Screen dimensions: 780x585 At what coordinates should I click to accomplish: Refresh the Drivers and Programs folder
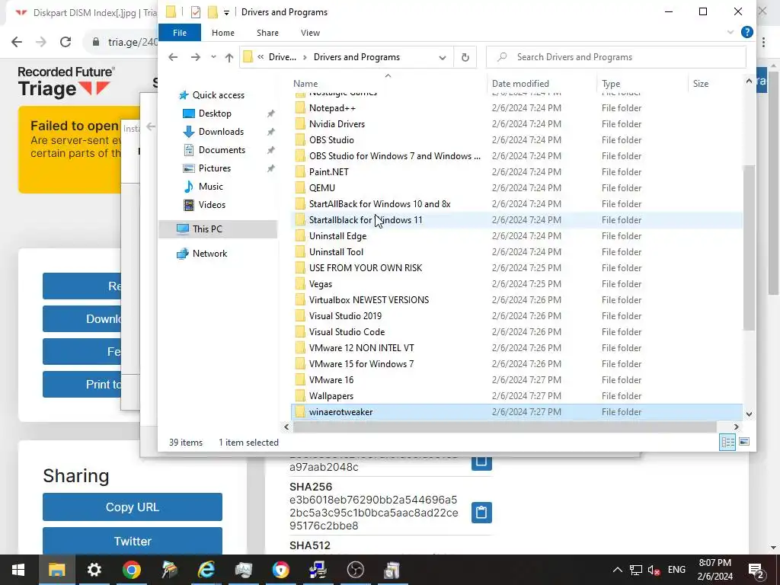465,57
